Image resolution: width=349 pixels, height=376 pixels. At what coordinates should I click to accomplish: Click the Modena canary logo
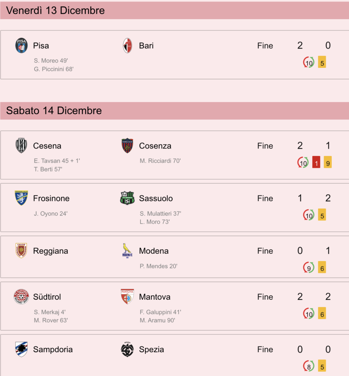pos(127,250)
